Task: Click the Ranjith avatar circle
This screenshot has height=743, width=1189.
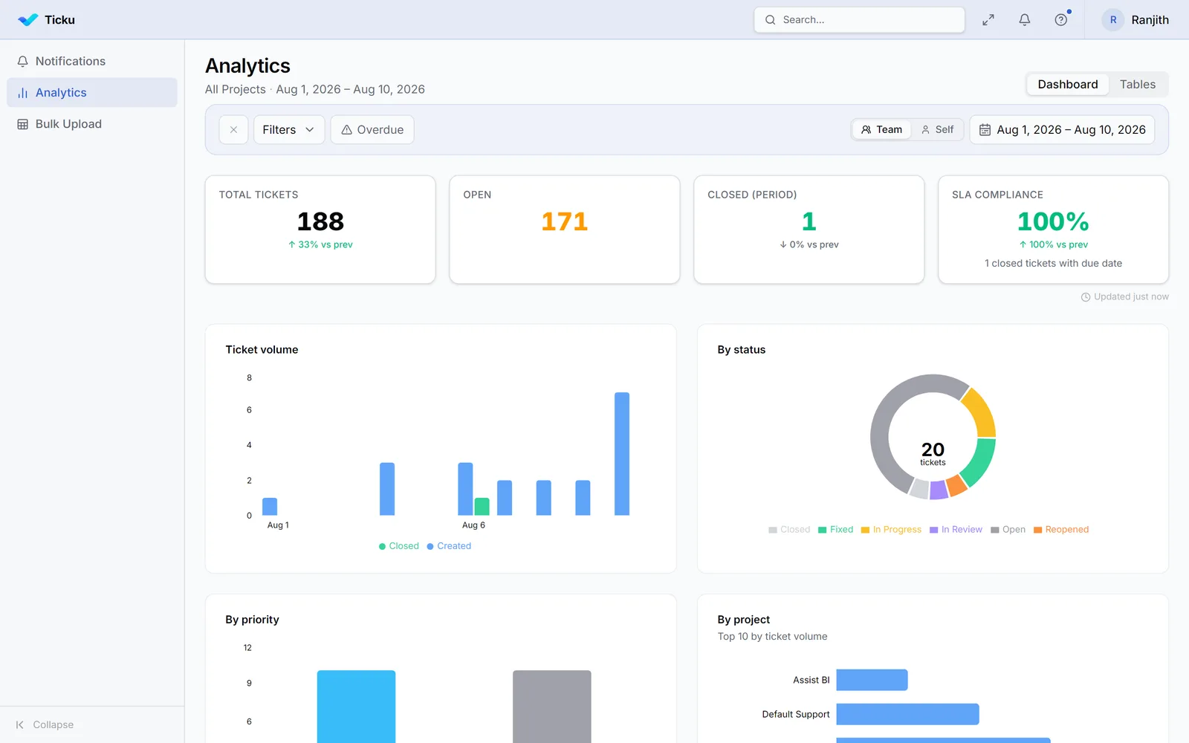Action: click(1112, 20)
